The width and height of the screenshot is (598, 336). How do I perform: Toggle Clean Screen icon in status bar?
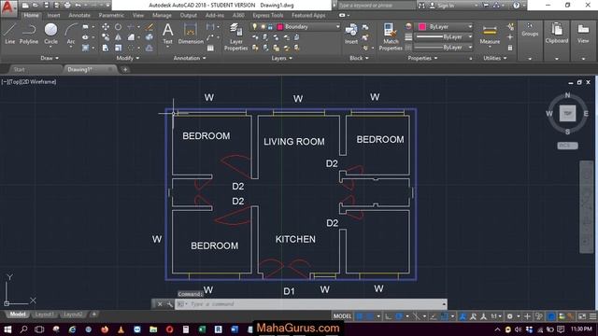582,316
